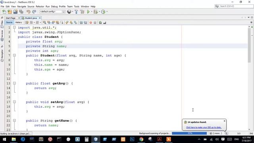Screen dimensions: 254x143
Task: Open the Window menu
Action: (x=85, y=6)
